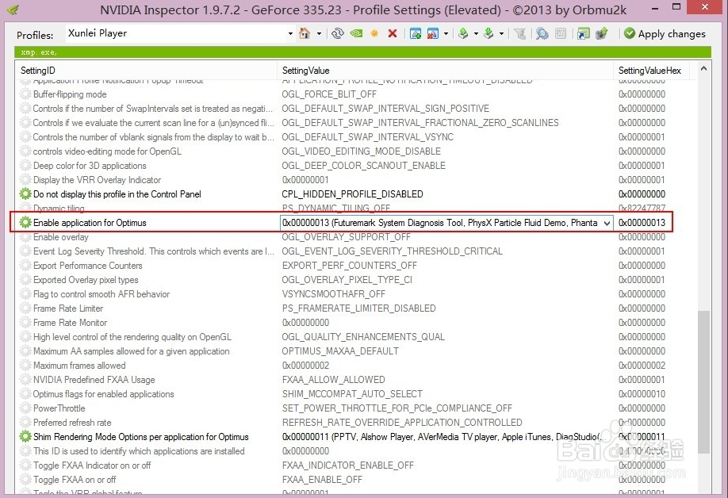
Task: Select Maximum frames allowed setting
Action: (79, 366)
